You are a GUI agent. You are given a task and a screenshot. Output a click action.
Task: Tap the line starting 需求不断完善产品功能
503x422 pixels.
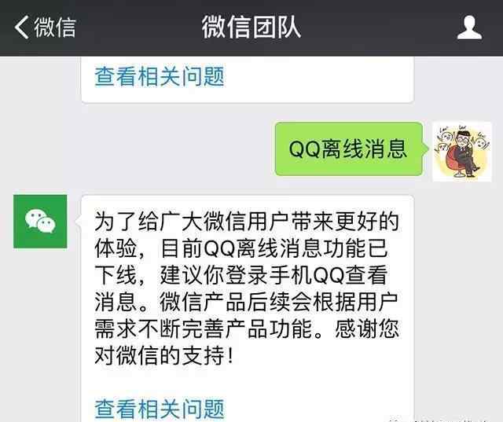pyautogui.click(x=247, y=328)
